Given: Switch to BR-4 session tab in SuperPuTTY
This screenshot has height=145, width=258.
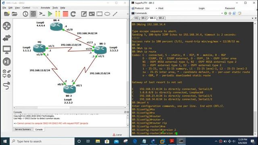Looking at the screenshot, I should click(161, 18).
